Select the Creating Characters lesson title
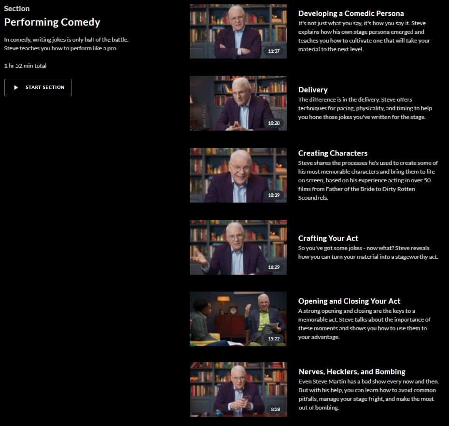 (x=333, y=153)
